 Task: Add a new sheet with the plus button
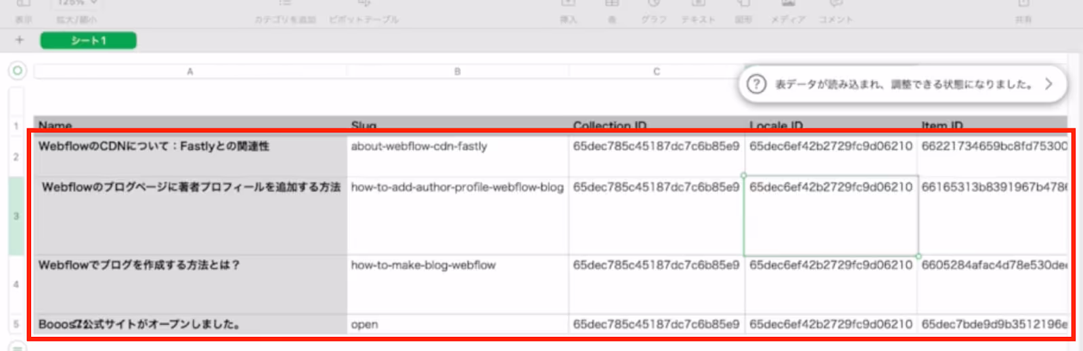point(19,41)
